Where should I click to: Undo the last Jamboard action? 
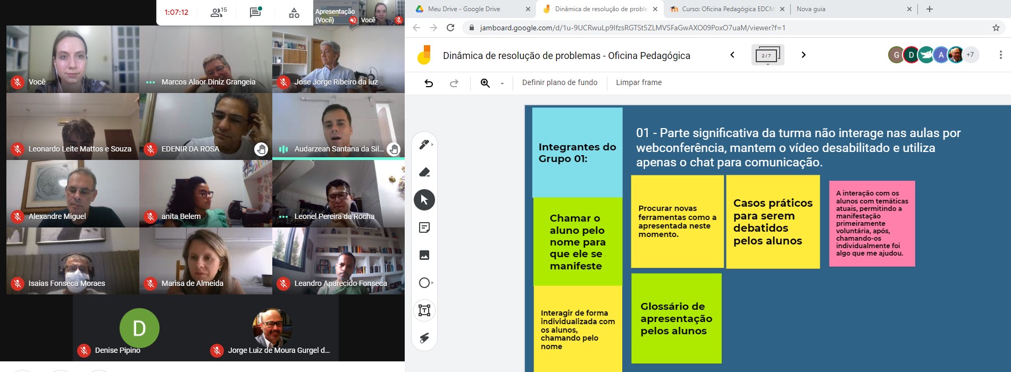[429, 83]
